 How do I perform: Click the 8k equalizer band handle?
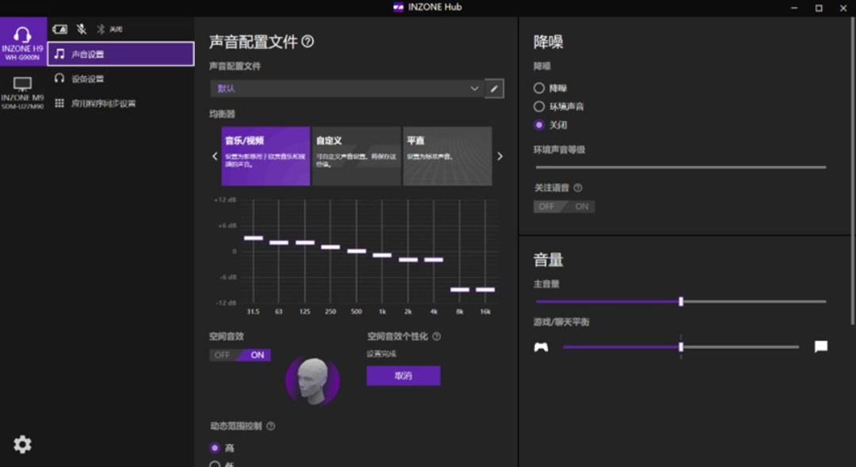tap(460, 290)
